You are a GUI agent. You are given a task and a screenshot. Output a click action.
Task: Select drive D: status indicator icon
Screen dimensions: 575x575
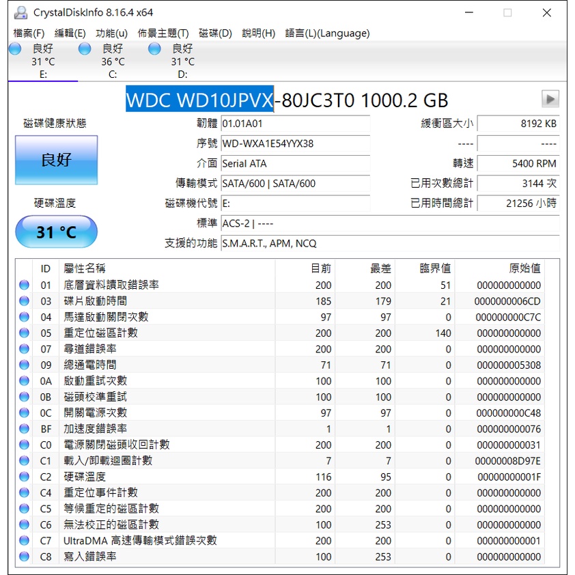[x=154, y=48]
